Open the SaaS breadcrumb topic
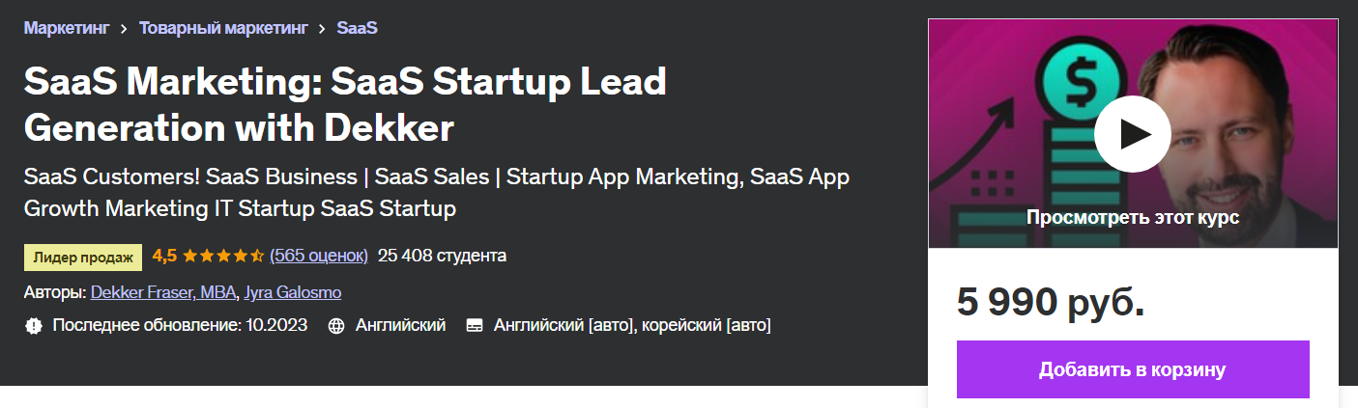This screenshot has width=1358, height=408. tap(357, 28)
